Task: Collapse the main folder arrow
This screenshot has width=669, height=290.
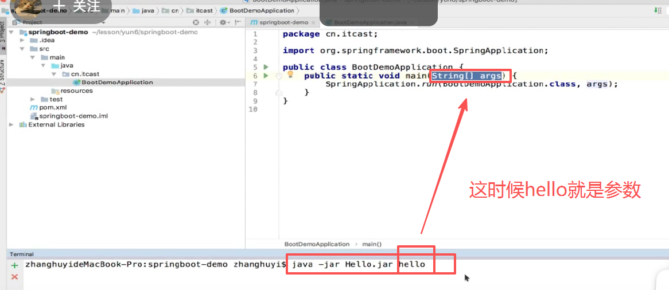Action: pyautogui.click(x=33, y=57)
